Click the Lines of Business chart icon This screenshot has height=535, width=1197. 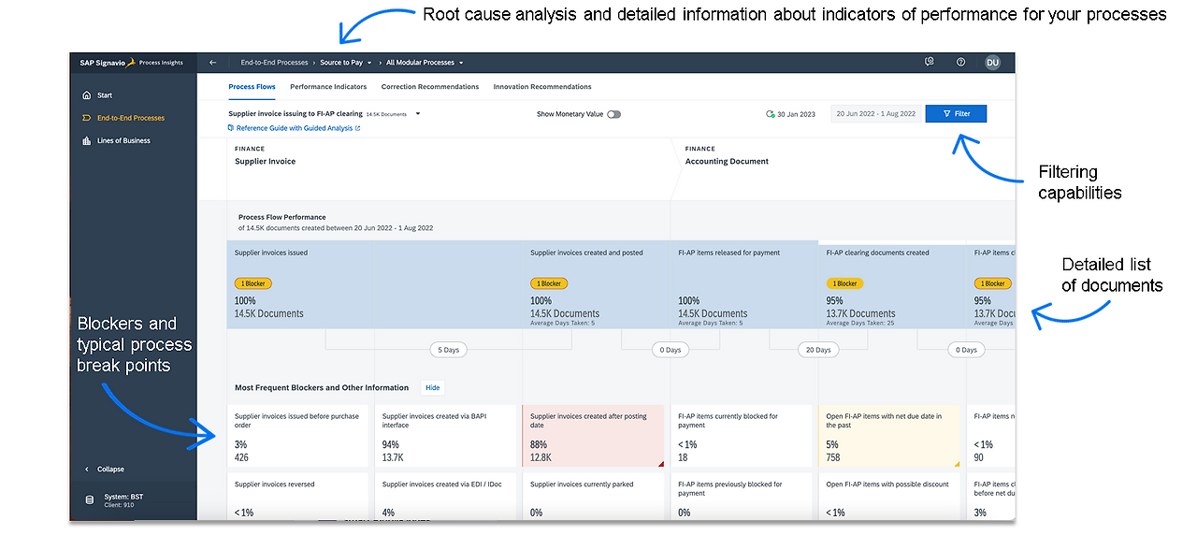pyautogui.click(x=87, y=140)
